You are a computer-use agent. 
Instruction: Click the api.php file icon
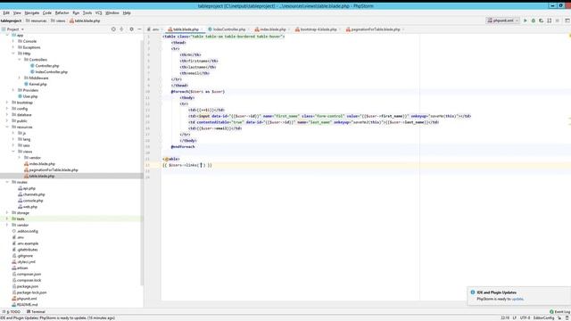point(20,188)
